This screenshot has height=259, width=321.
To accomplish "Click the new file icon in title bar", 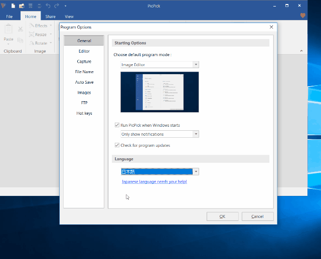I will coord(13,6).
